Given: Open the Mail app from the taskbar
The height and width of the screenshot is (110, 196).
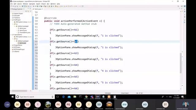Looking at the screenshot, I should 69,97.
